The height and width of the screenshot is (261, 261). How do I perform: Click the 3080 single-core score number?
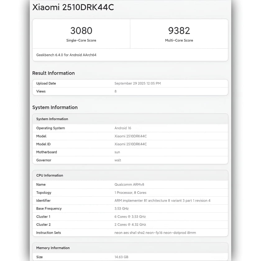[81, 31]
